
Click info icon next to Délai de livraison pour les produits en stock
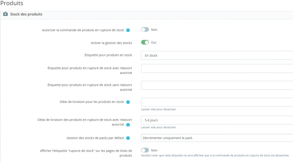point(128,102)
